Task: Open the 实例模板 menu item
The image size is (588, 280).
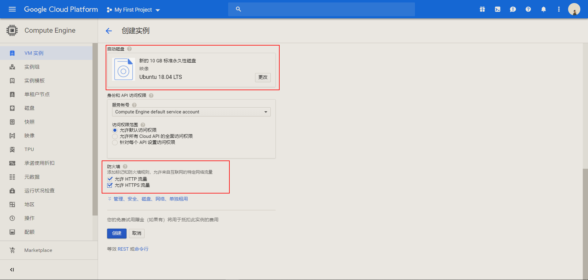Action: tap(46, 81)
